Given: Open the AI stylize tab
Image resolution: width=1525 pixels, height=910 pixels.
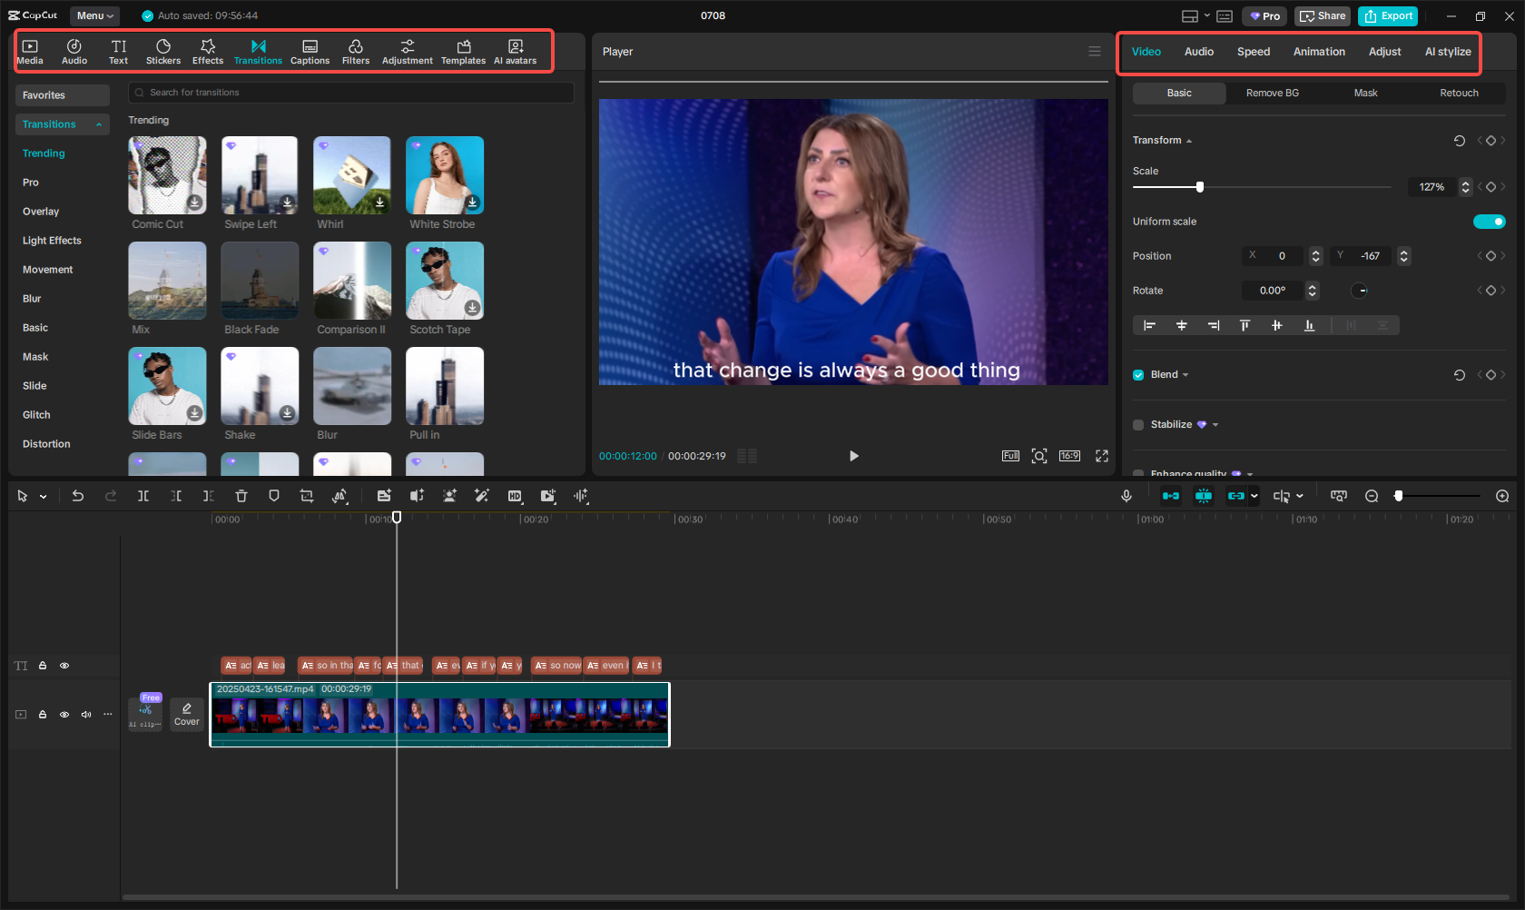Looking at the screenshot, I should [1448, 52].
